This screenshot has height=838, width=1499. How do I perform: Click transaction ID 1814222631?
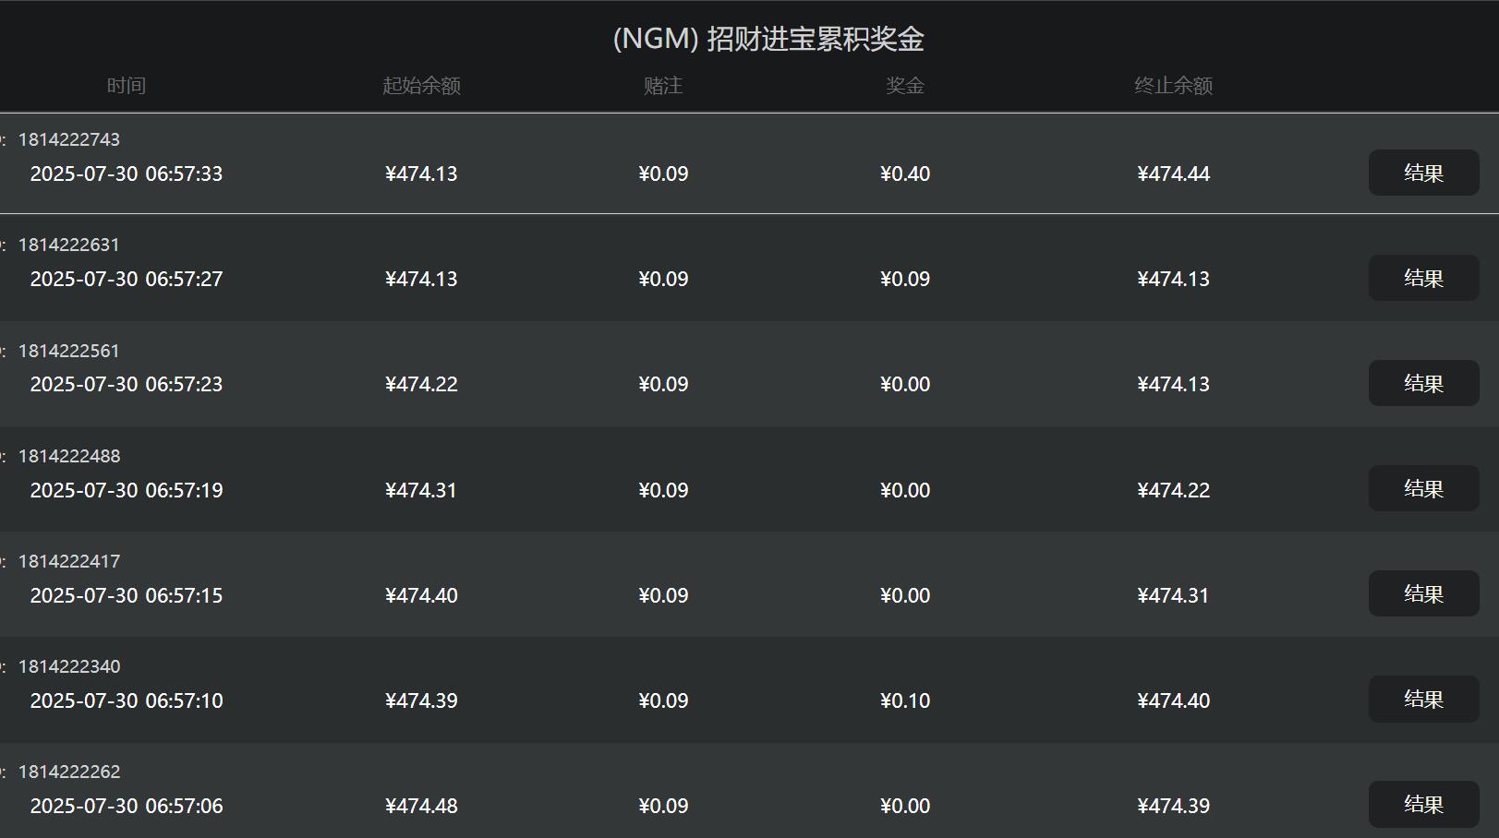pos(69,245)
